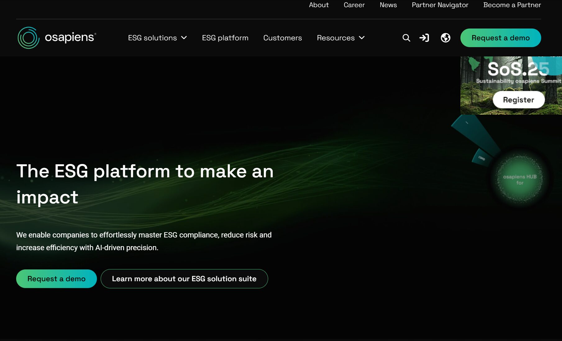Click the Resources menu label
Image resolution: width=562 pixels, height=341 pixels.
click(x=336, y=38)
